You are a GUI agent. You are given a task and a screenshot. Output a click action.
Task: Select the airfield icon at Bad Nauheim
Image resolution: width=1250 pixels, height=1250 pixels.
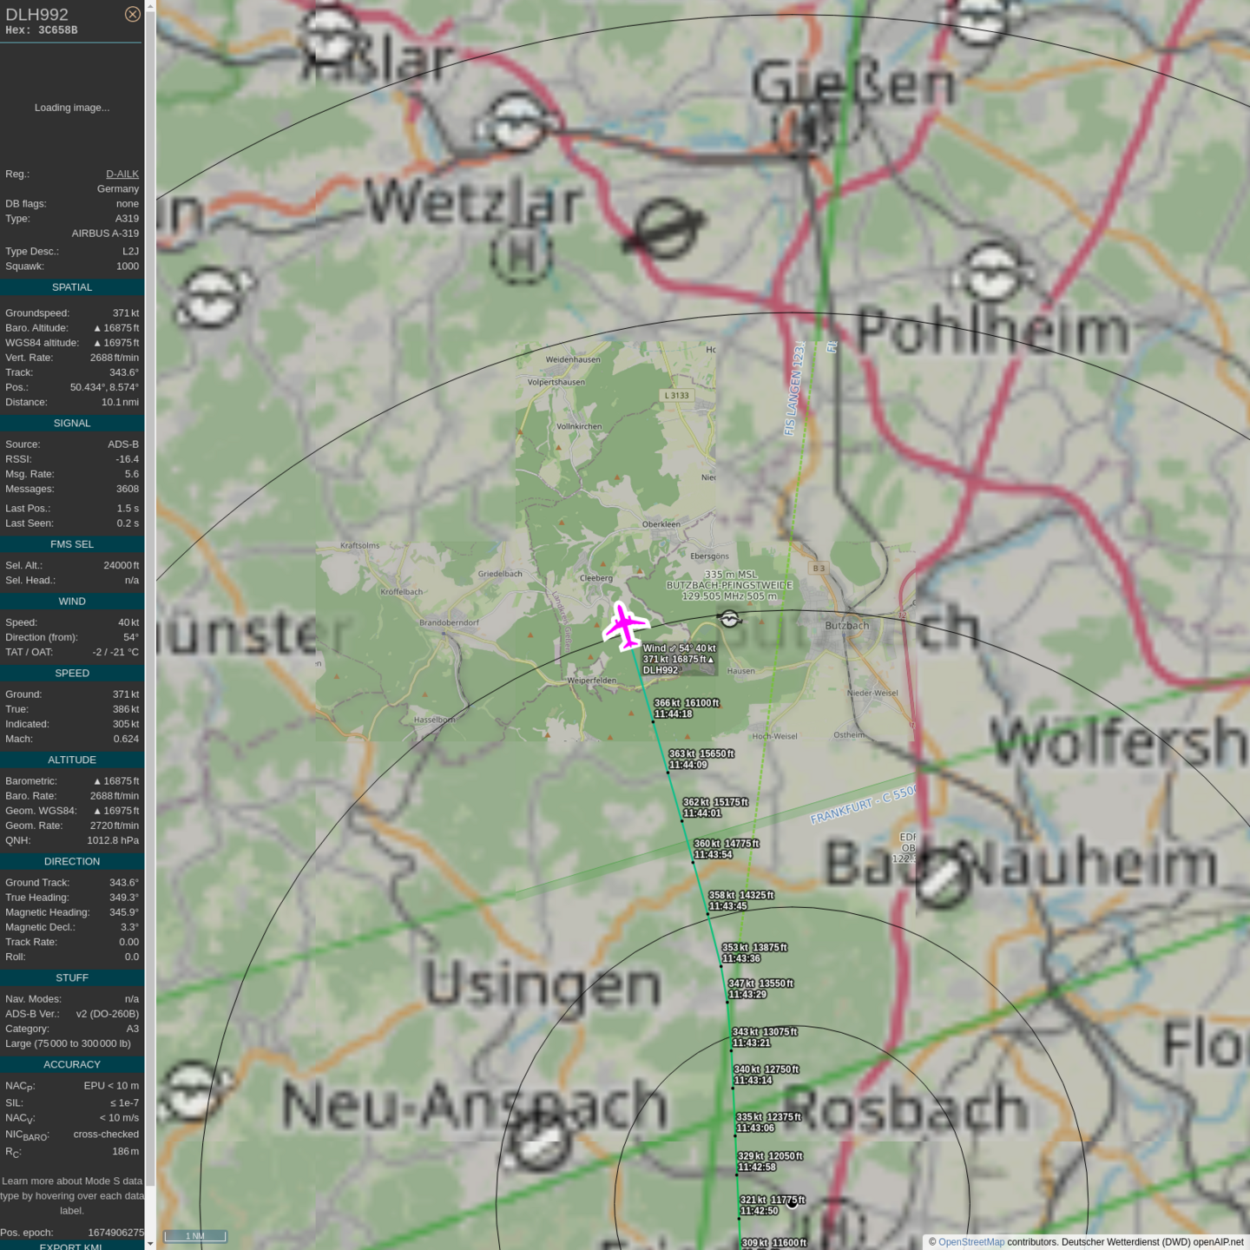[941, 877]
